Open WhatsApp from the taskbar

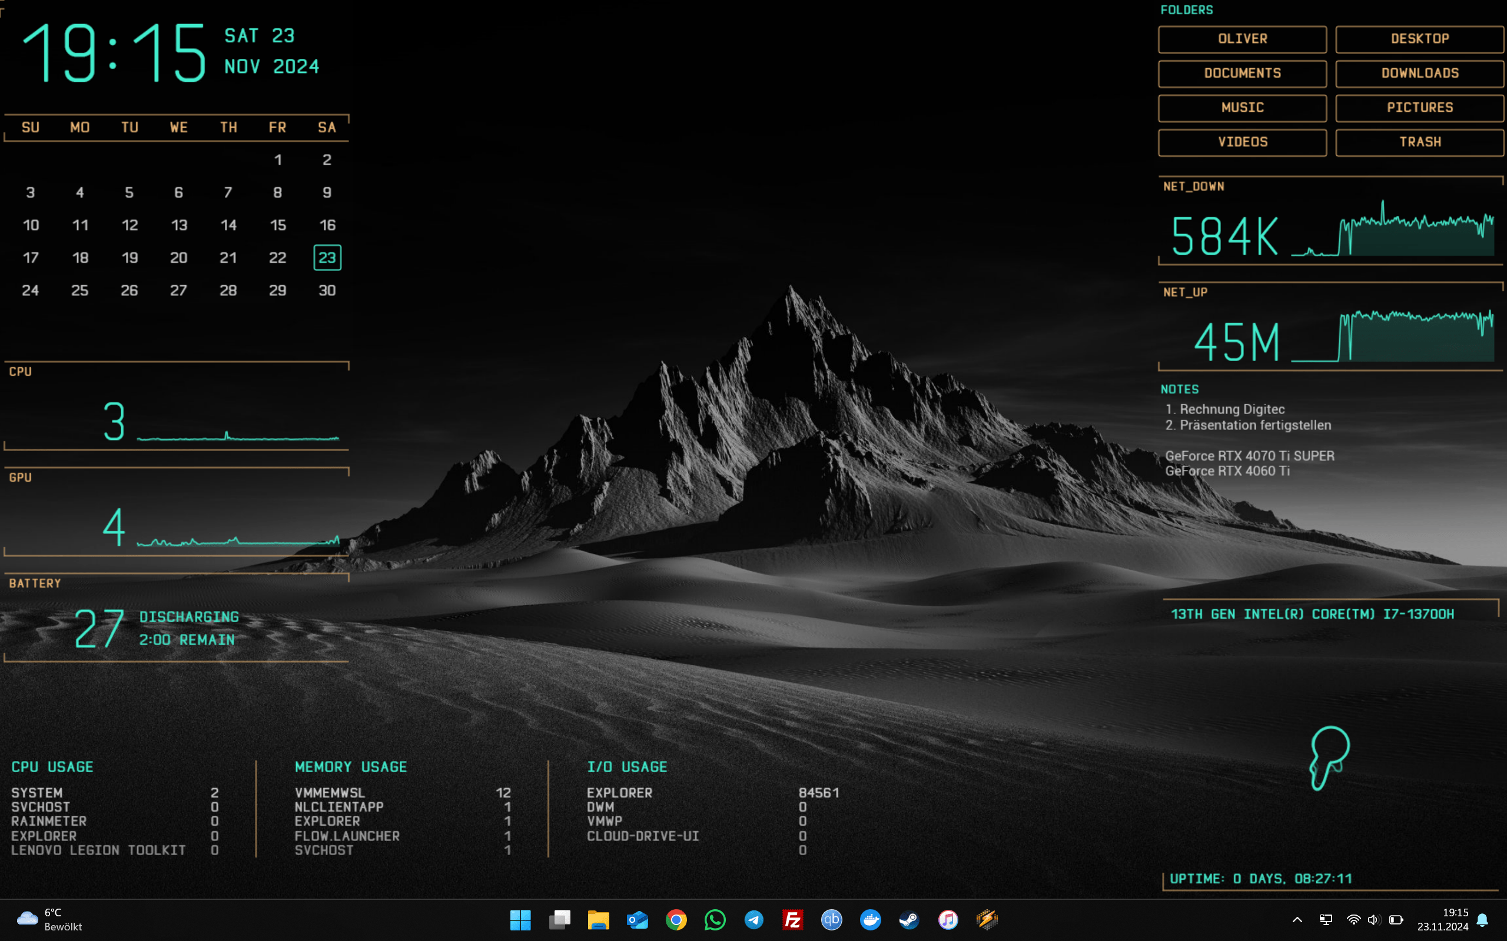pyautogui.click(x=715, y=919)
